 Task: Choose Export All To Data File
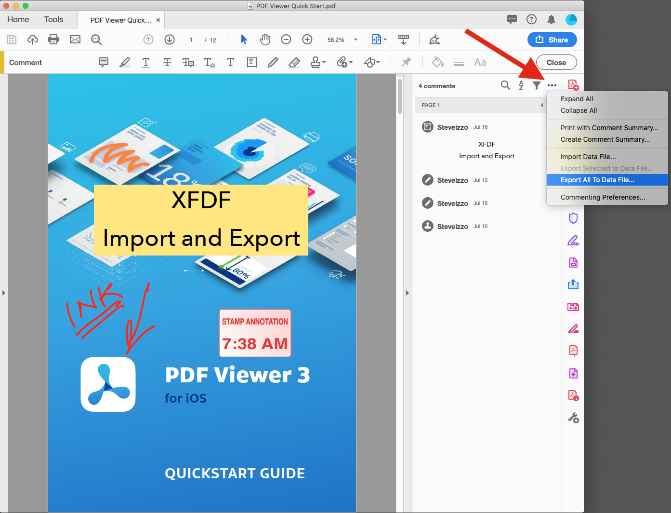[597, 180]
